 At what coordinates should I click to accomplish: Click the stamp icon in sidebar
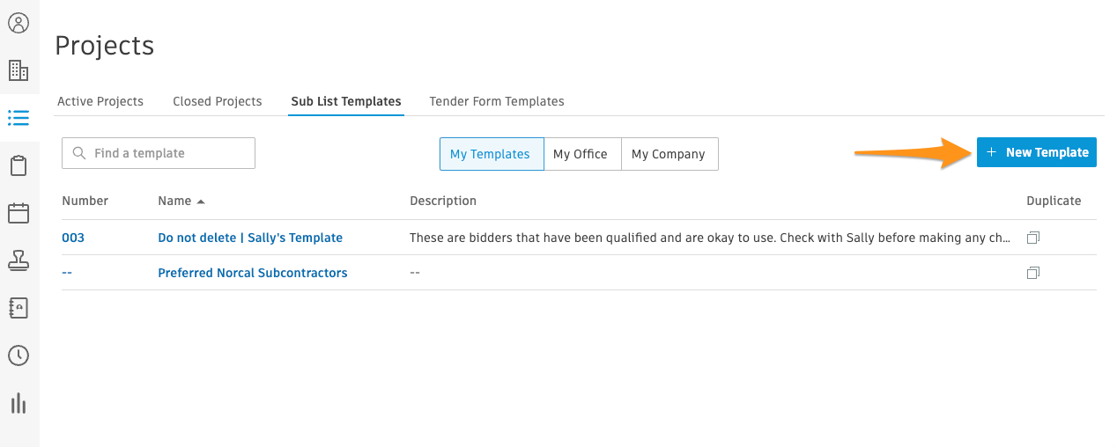point(18,260)
